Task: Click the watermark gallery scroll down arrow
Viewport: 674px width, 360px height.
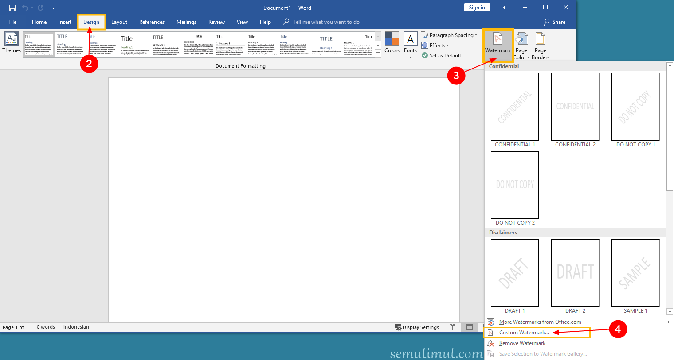Action: coord(670,311)
